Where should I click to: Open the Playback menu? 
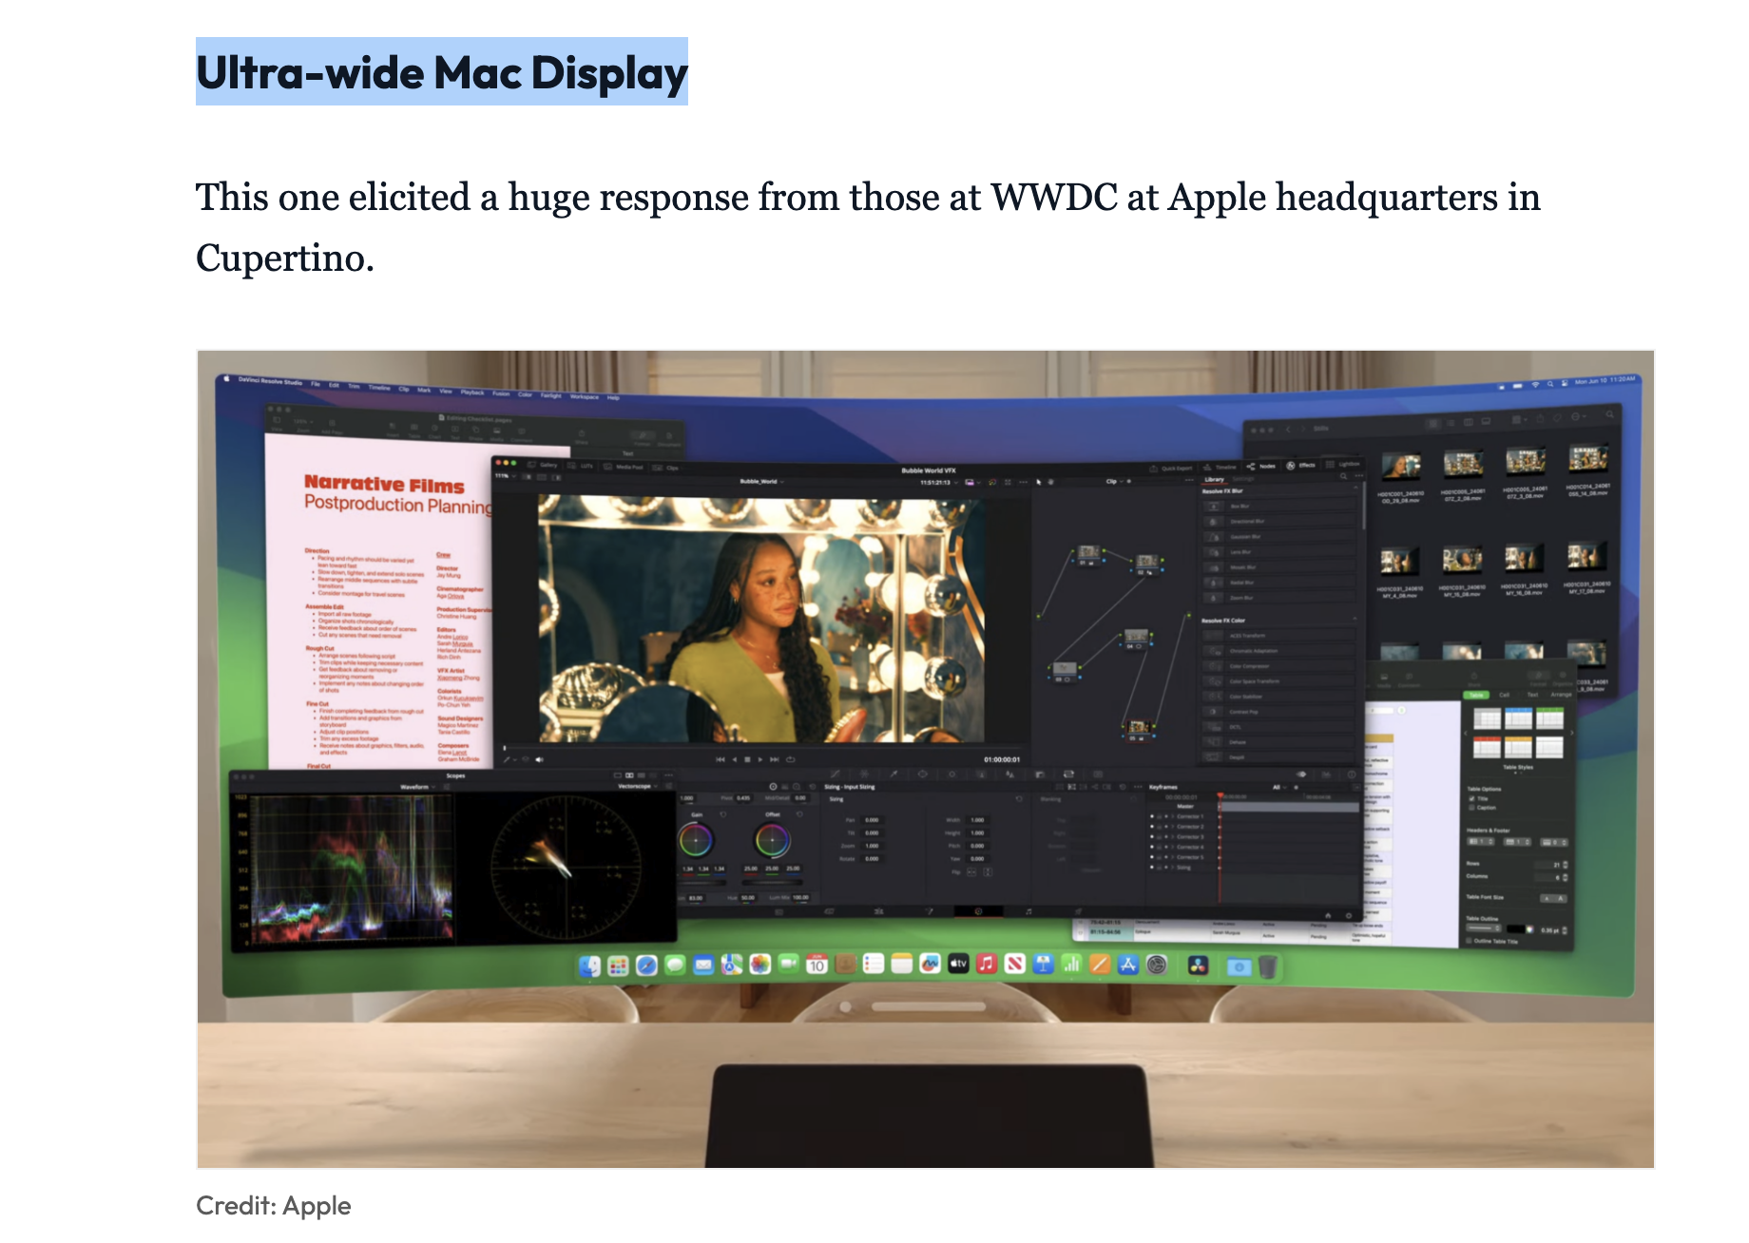click(x=472, y=392)
